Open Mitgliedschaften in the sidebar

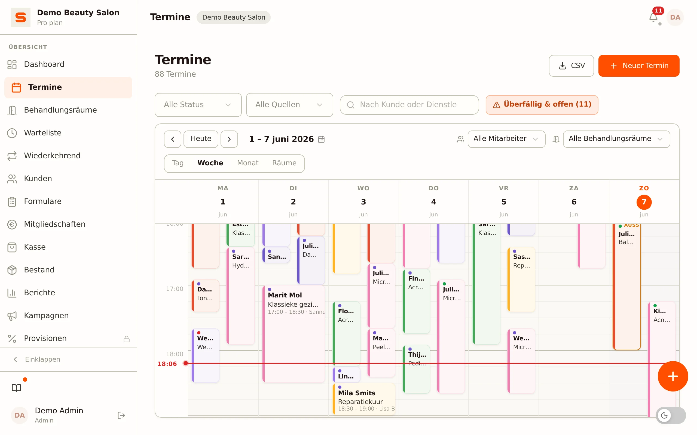(68, 224)
